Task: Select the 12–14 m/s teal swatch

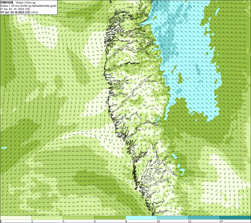Action: (204, 217)
